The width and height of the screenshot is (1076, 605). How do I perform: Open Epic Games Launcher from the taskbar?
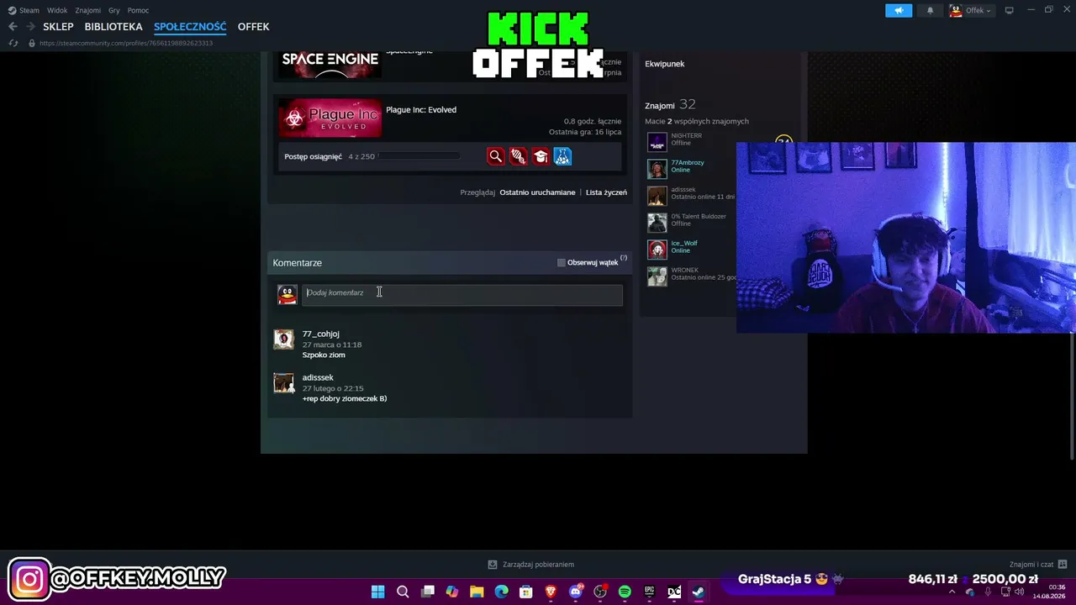649,592
